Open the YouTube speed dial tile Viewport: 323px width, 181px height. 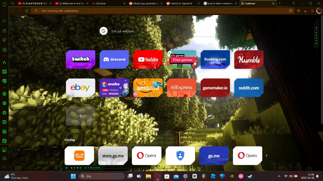148,59
